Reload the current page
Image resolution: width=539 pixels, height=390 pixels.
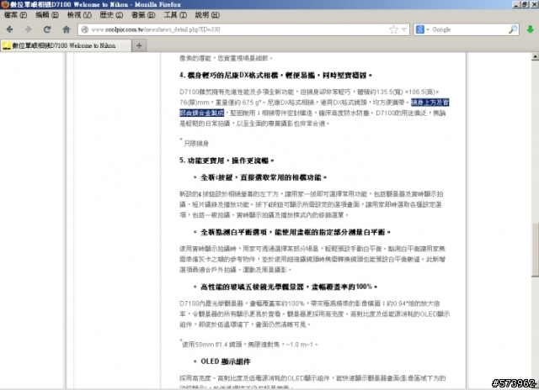point(47,29)
